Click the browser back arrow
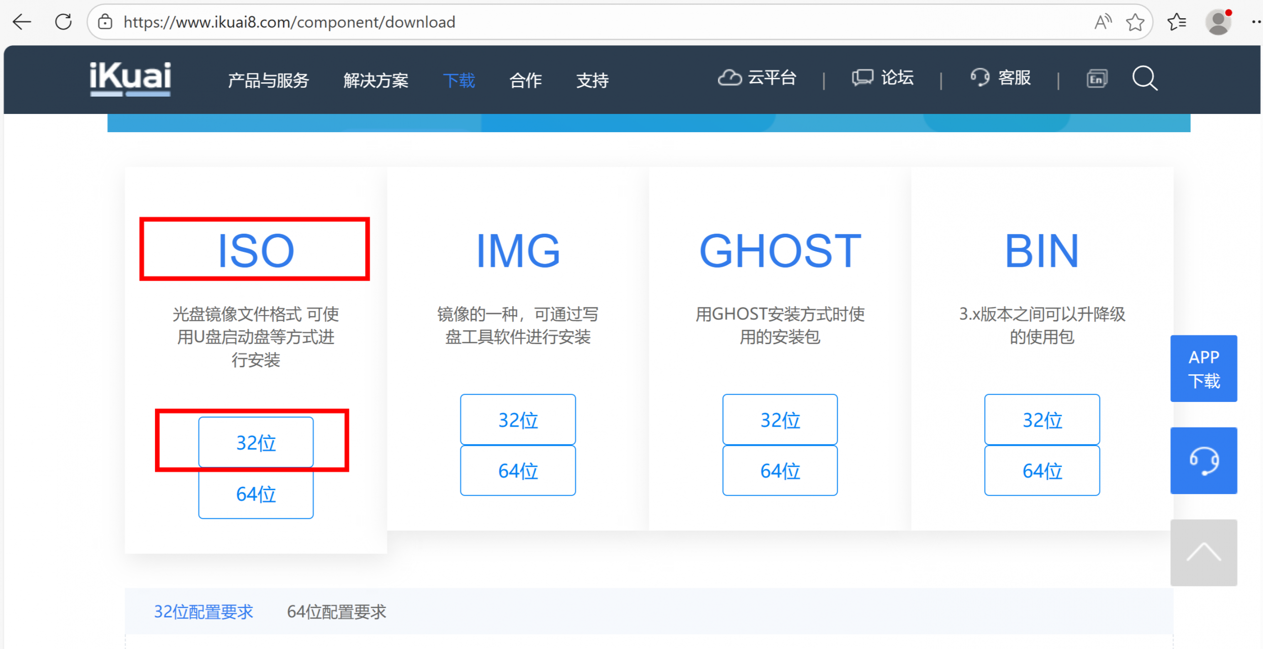 (x=22, y=22)
